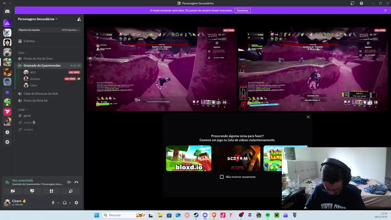Go back with the title bar arrow

(x=5, y=3)
